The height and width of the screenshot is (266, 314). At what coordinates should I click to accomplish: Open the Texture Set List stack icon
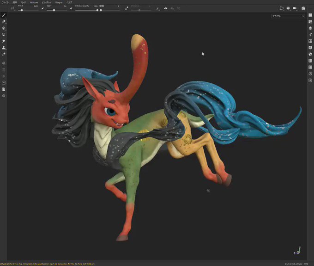[310, 28]
